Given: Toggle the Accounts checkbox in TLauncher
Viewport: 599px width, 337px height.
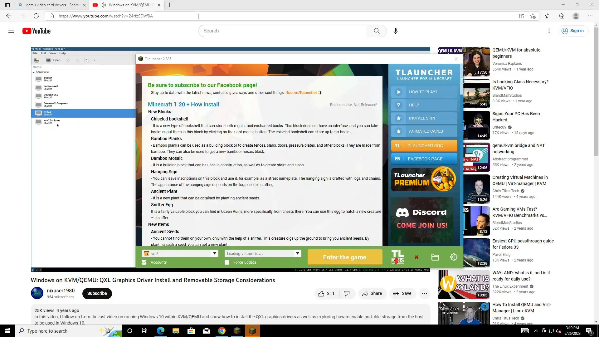Looking at the screenshot, I should [144, 262].
